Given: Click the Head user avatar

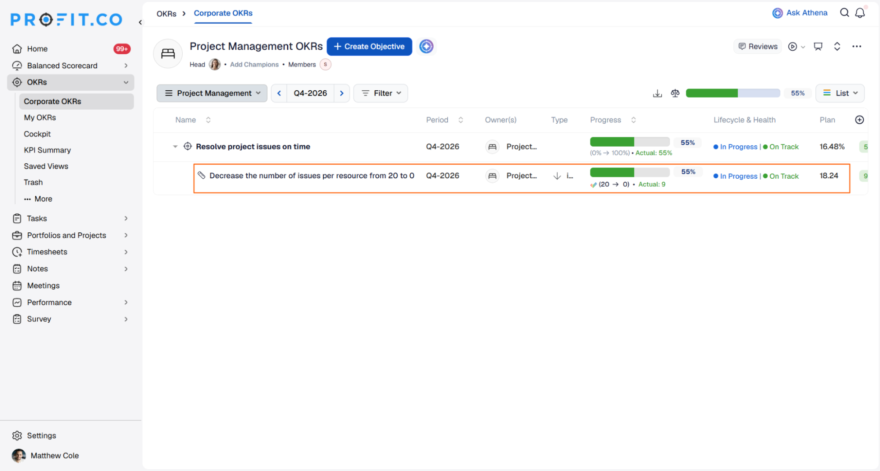Looking at the screenshot, I should (214, 65).
